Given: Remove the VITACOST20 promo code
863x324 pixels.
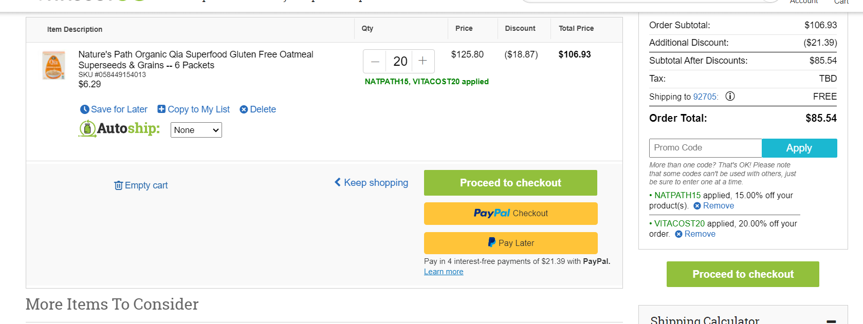Looking at the screenshot, I should (695, 234).
